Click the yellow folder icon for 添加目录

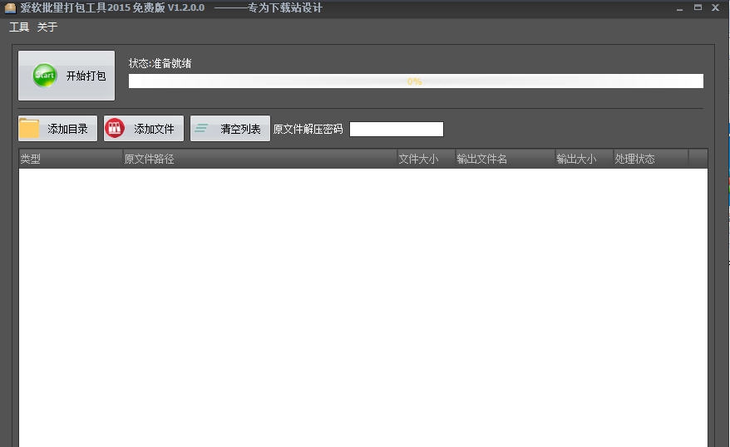point(29,129)
